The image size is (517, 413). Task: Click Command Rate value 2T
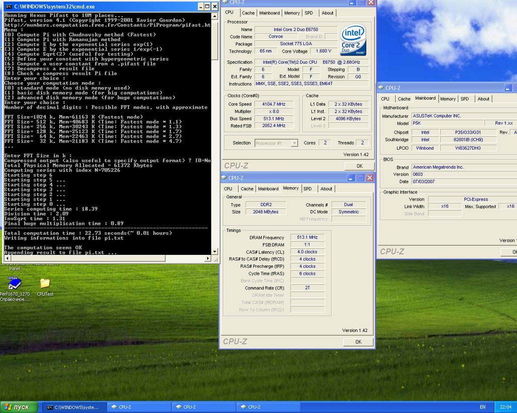pyautogui.click(x=307, y=288)
